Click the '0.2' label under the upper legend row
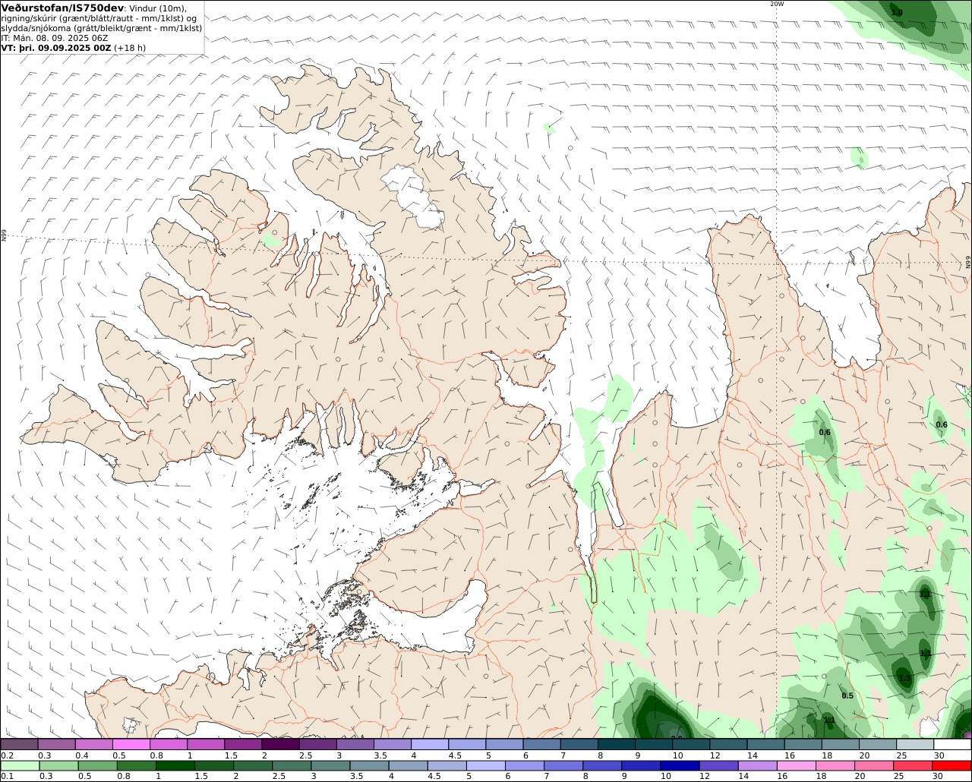 point(7,755)
